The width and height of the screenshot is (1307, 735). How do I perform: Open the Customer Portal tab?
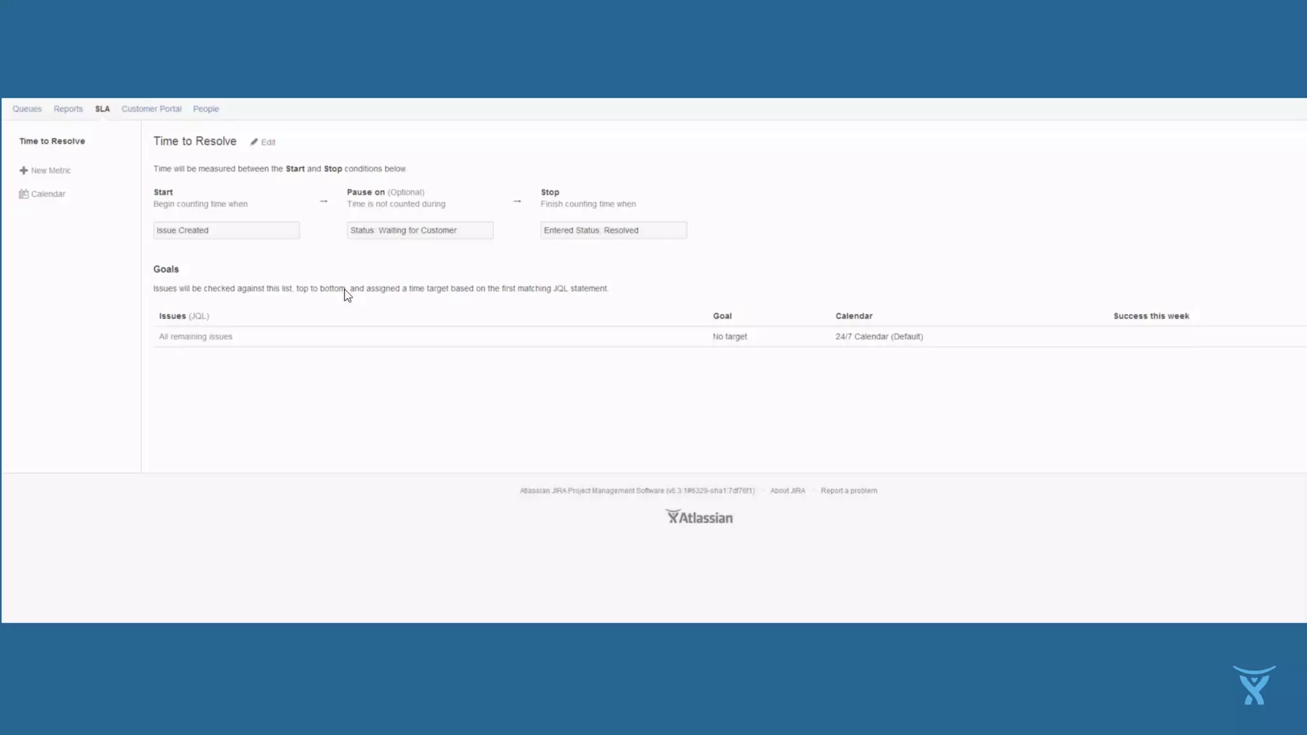pos(151,109)
